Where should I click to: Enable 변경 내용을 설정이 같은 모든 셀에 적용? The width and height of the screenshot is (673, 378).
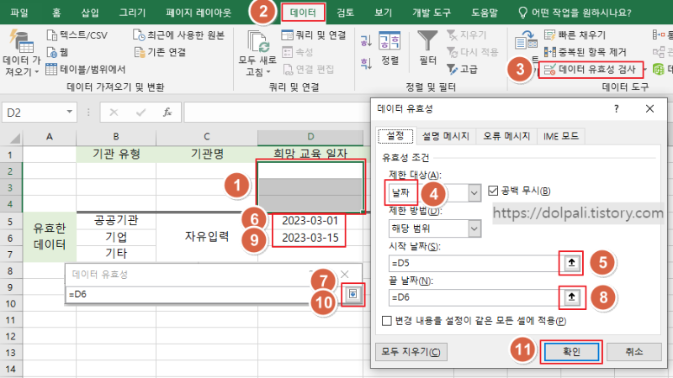point(387,321)
